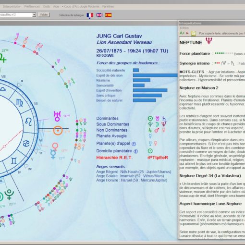Click the name JUNG Carl Gustav
The height and width of the screenshot is (245, 245).
[119, 36]
